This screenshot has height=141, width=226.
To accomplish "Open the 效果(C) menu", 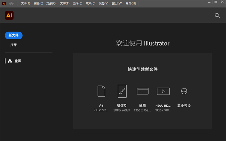I will tap(90, 3).
